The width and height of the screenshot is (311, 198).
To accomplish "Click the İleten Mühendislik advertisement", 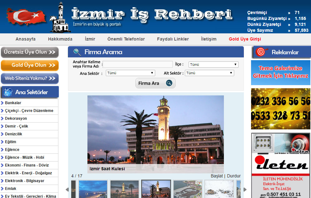I will 281,166.
